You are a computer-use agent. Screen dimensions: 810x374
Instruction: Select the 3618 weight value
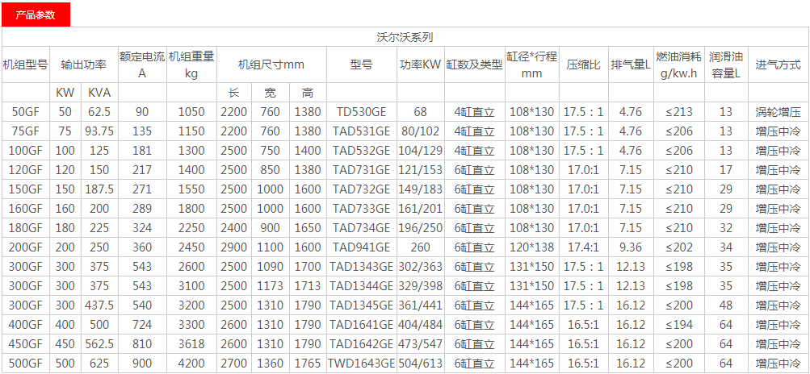(191, 345)
